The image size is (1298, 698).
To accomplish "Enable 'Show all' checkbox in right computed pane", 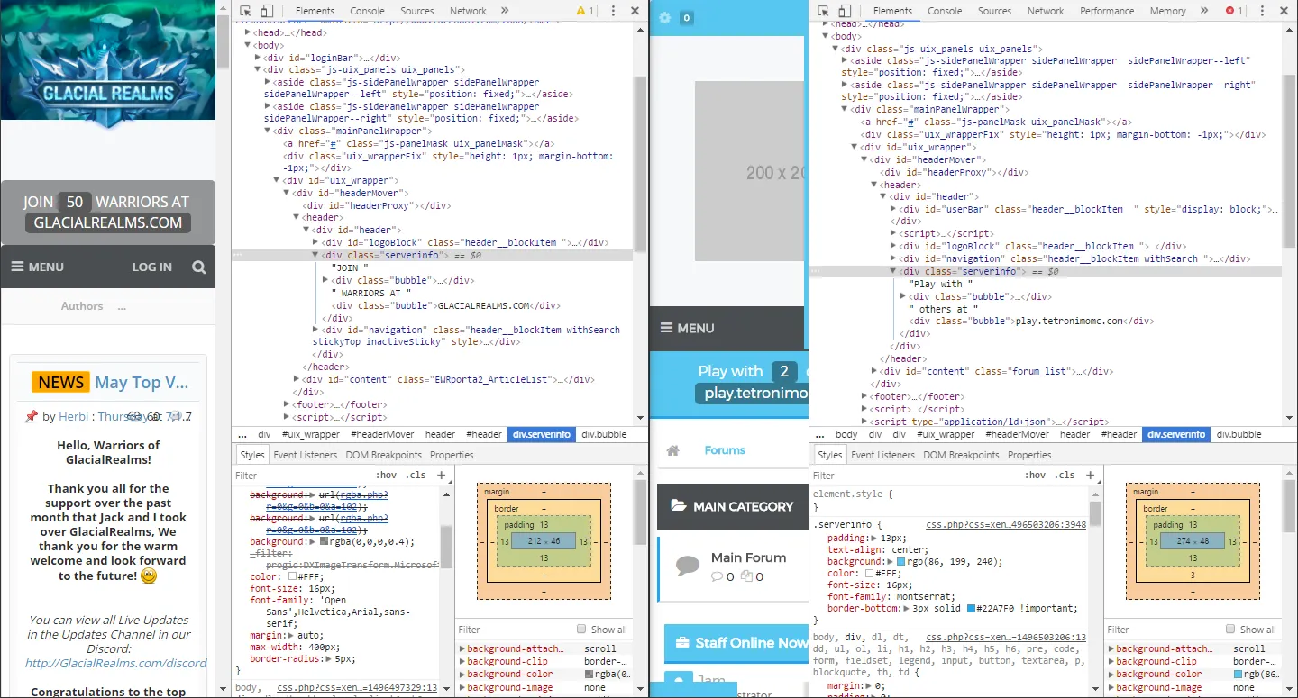I will [x=1230, y=630].
